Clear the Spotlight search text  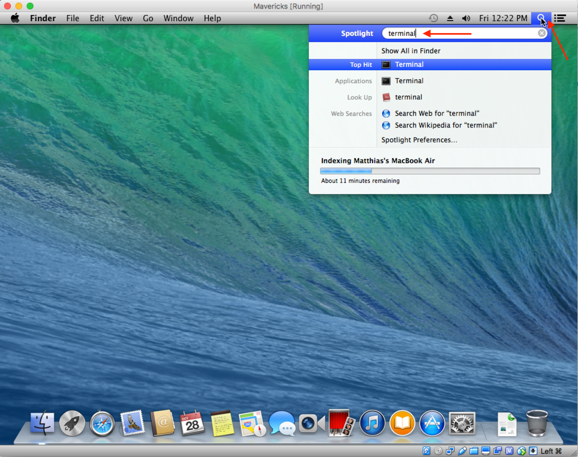pyautogui.click(x=542, y=33)
